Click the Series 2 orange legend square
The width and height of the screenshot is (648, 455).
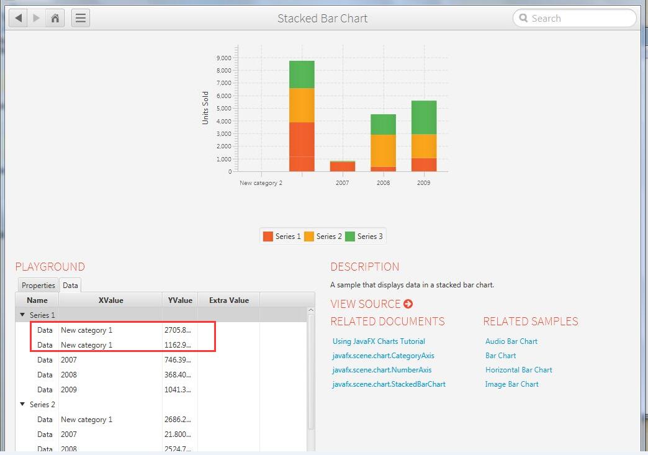(x=309, y=236)
